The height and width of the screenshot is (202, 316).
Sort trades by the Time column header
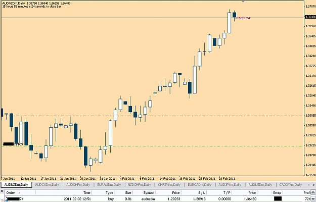64,192
